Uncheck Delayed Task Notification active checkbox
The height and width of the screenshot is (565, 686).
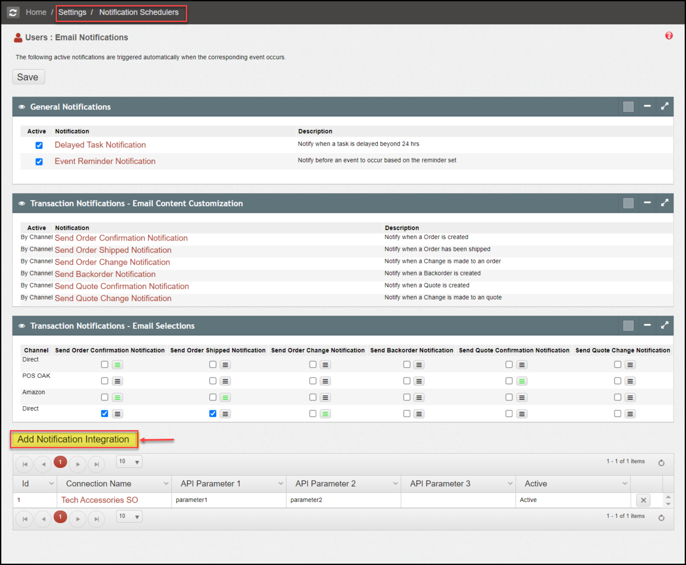click(39, 145)
